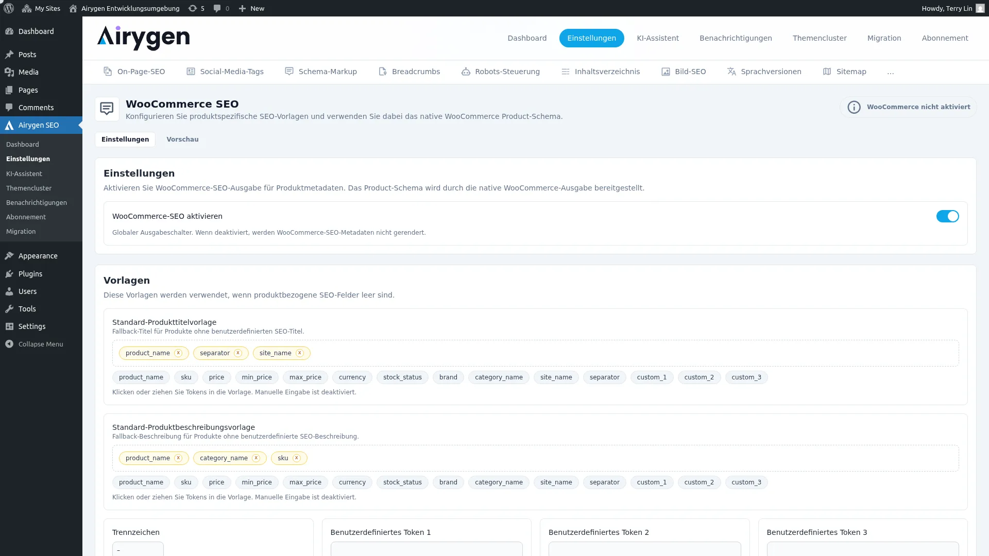Open Abonnement in top navigation
The height and width of the screenshot is (556, 989).
coord(945,38)
